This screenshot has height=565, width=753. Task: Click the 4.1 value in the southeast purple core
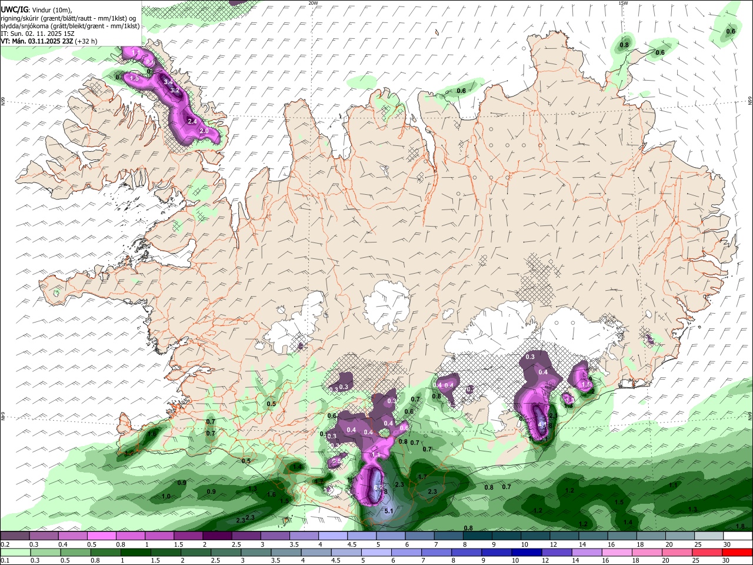tap(542, 423)
